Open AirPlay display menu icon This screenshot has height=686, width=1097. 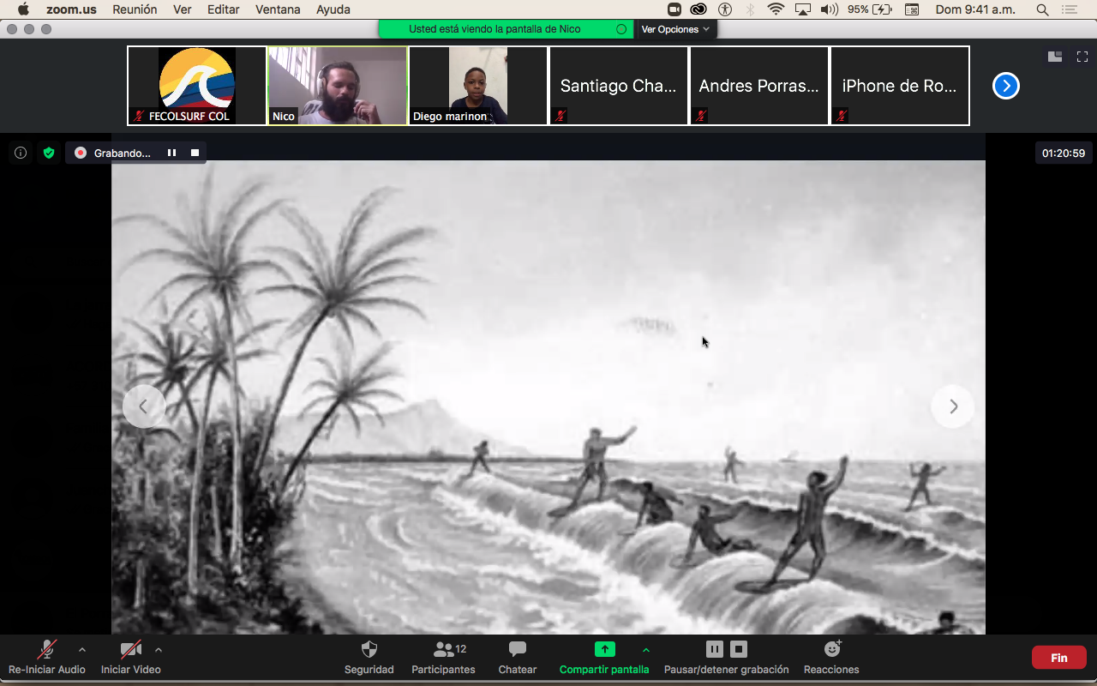click(x=803, y=9)
